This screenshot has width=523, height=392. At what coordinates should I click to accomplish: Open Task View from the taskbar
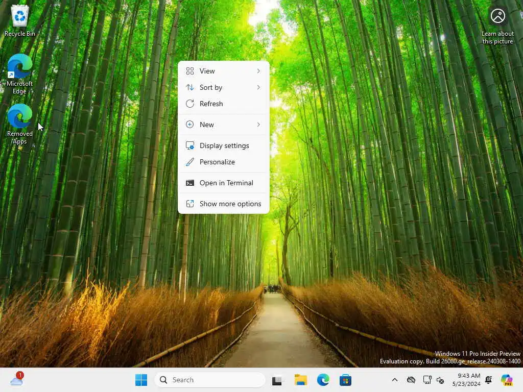click(277, 380)
